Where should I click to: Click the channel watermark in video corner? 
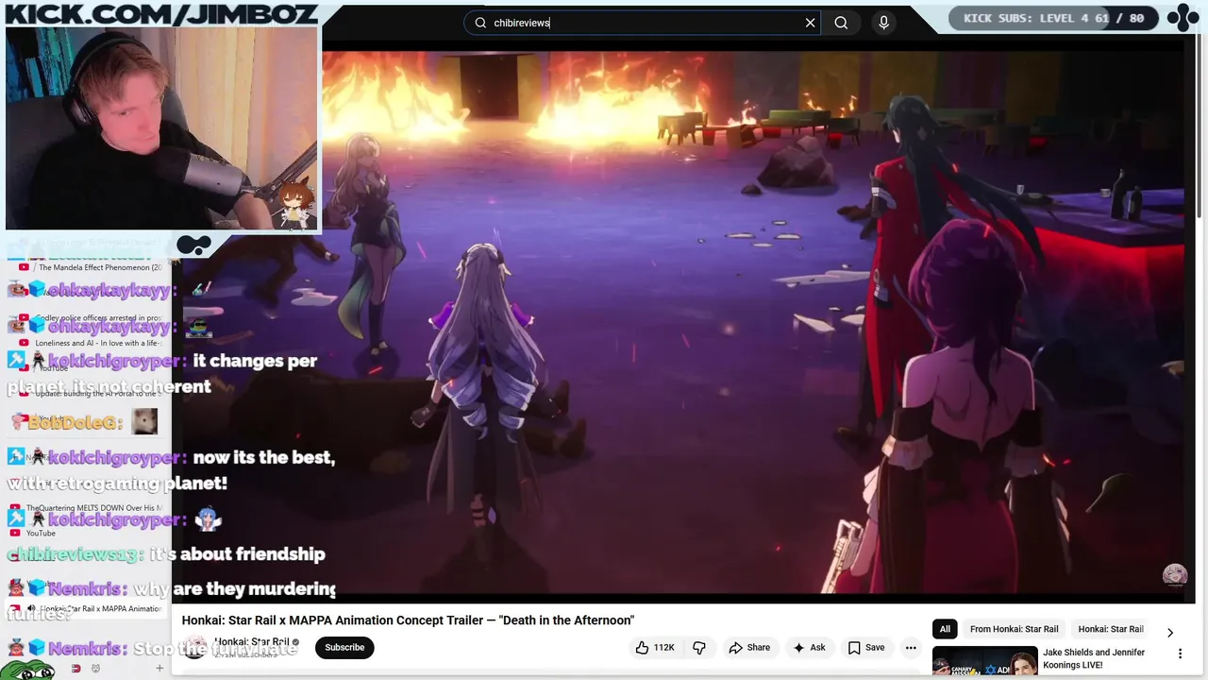coord(1174,575)
